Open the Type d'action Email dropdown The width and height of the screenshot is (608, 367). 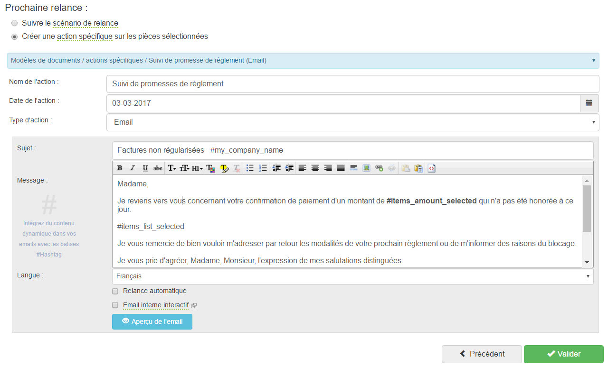point(352,122)
